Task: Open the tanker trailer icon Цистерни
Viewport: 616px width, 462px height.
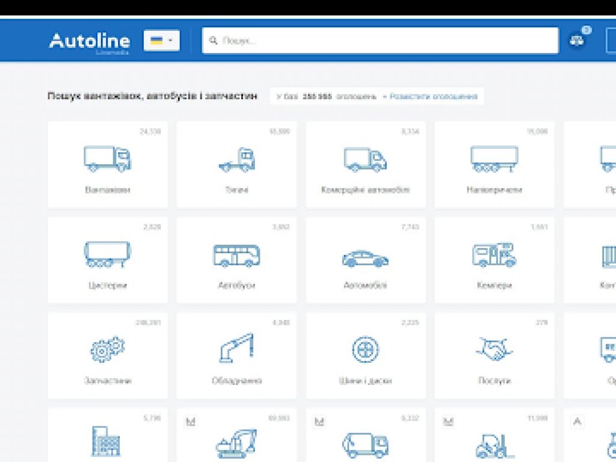Action: [107, 254]
